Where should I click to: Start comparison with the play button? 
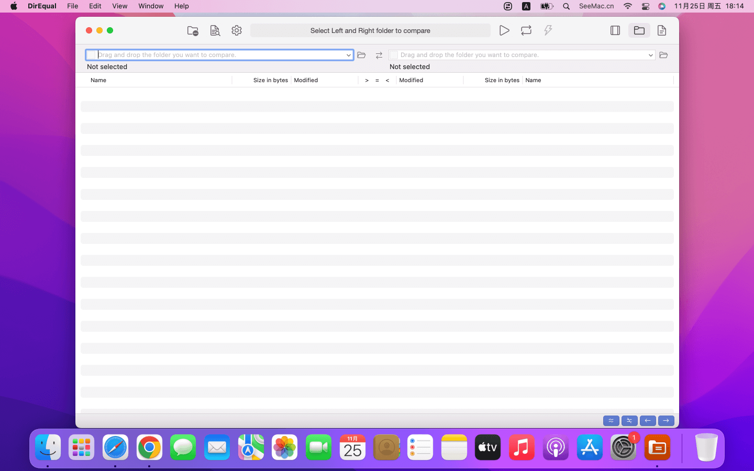pyautogui.click(x=504, y=31)
